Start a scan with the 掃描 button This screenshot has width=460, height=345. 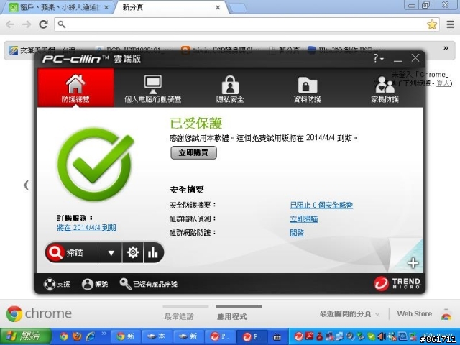click(x=73, y=252)
